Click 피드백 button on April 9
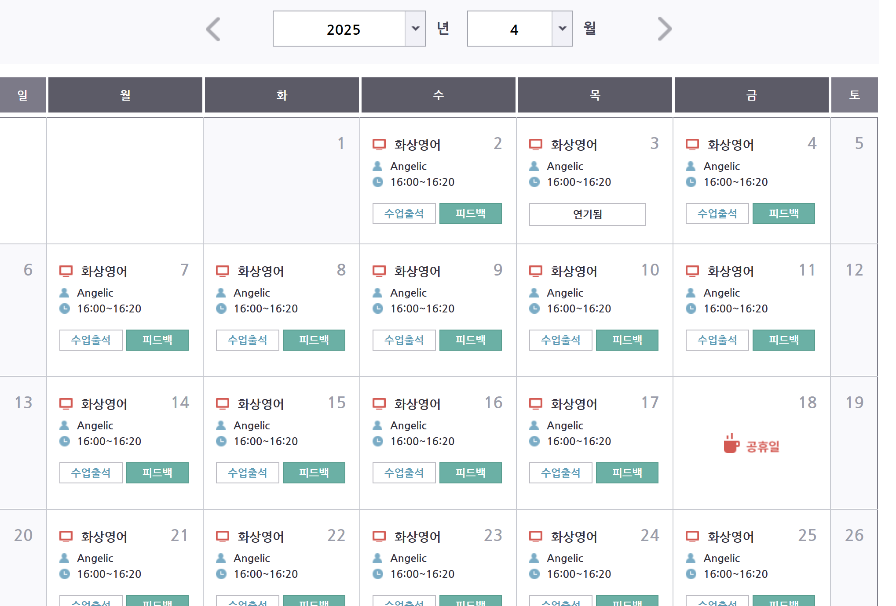This screenshot has width=896, height=606. (x=470, y=340)
